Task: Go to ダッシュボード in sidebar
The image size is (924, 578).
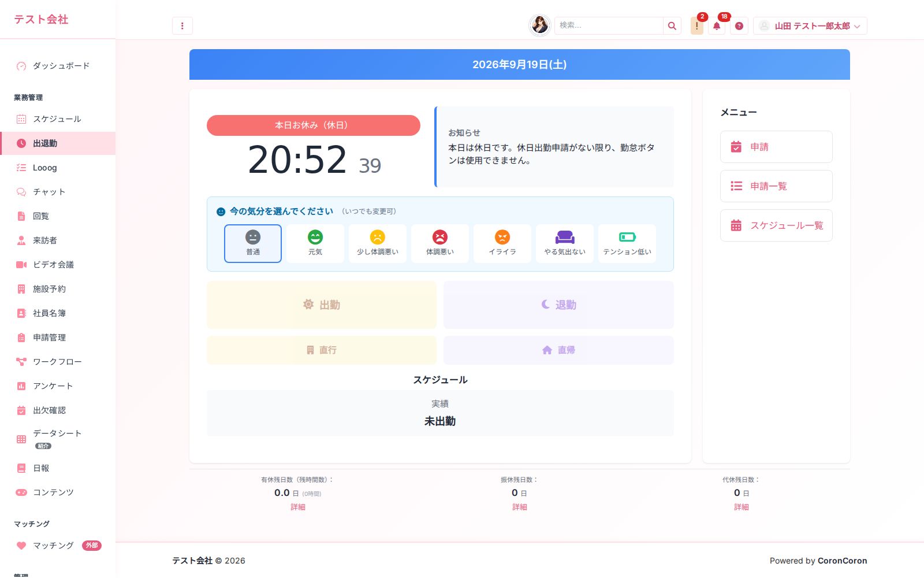Action: click(58, 66)
